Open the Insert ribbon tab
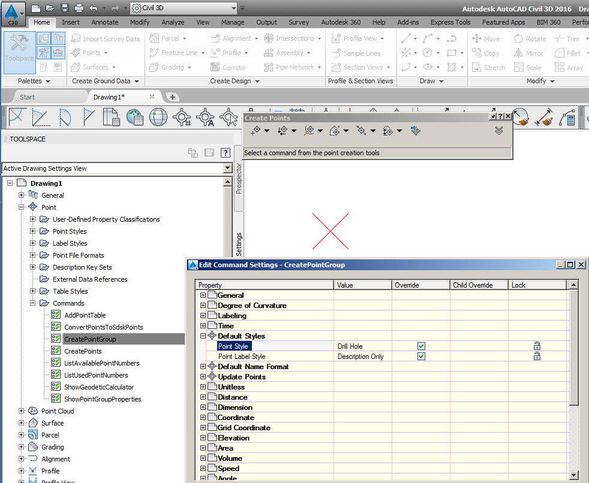This screenshot has width=589, height=483. (71, 22)
